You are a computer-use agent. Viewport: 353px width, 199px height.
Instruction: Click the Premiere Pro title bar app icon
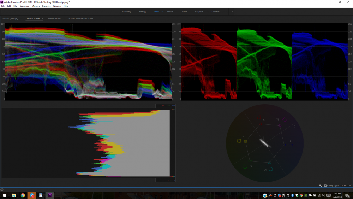pos(2,2)
